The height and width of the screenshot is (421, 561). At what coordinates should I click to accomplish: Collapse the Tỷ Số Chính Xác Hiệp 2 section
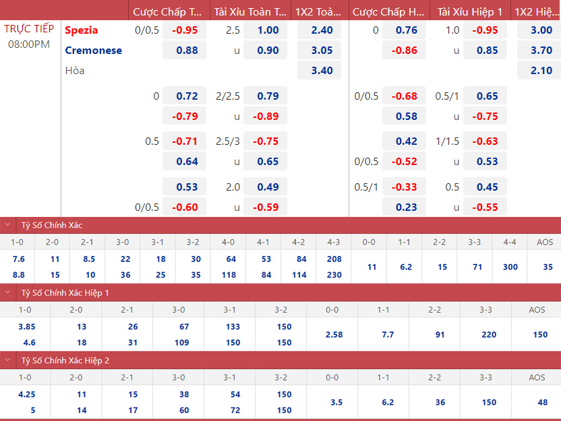pos(7,360)
